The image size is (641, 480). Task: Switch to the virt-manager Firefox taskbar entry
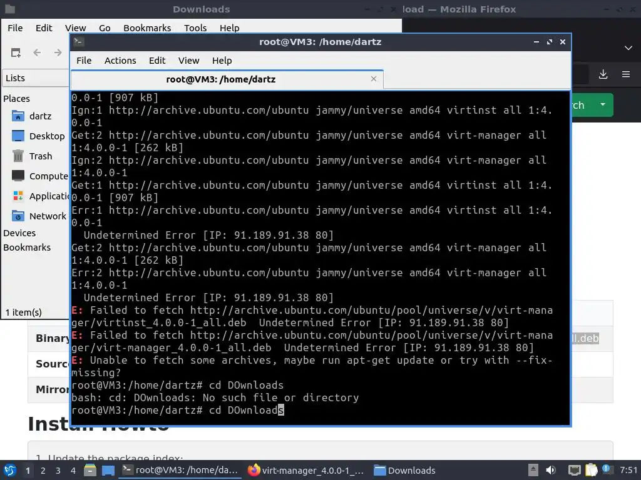pyautogui.click(x=305, y=470)
